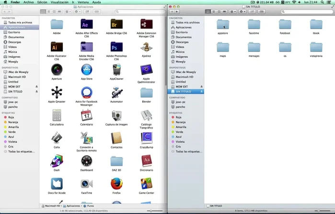Open the Ir menu
Image resolution: width=335 pixels, height=214 pixels.
click(x=73, y=2)
